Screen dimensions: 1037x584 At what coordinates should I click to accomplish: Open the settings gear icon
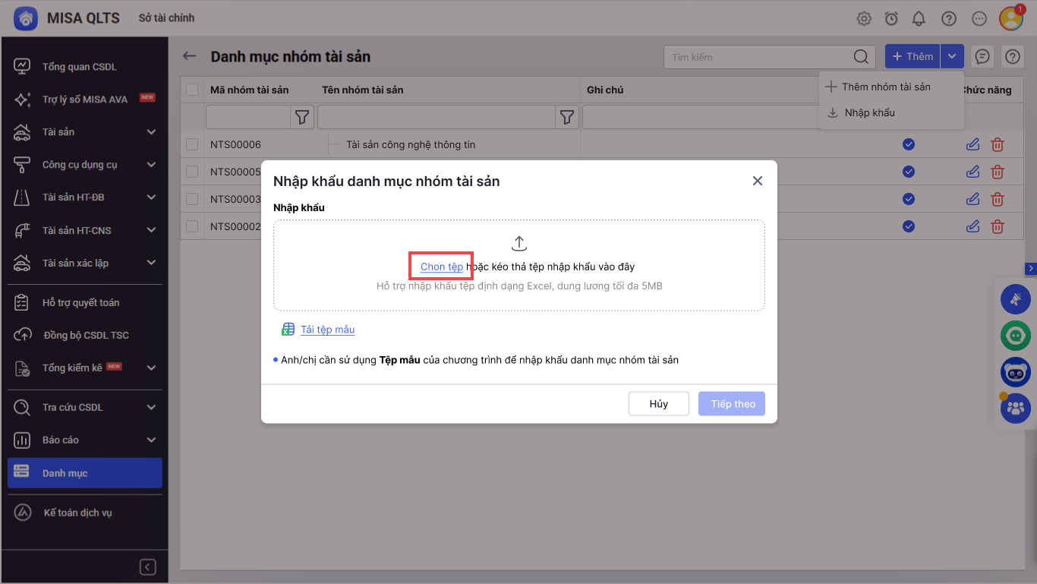[x=864, y=19]
